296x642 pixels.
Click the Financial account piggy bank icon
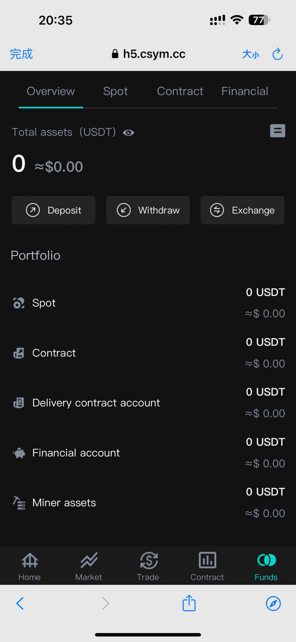pyautogui.click(x=19, y=453)
